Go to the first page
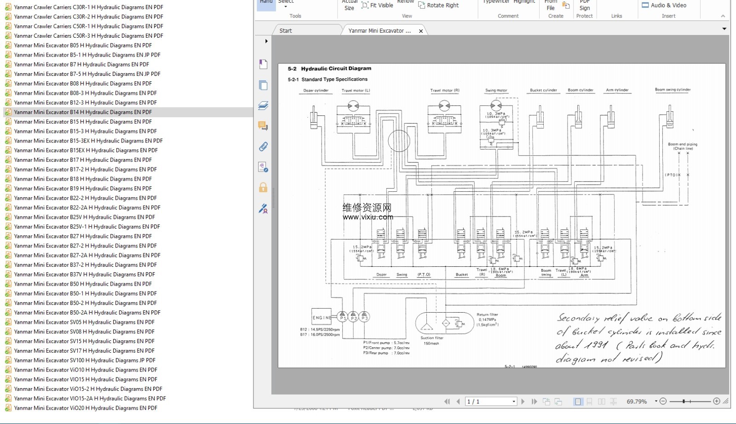The image size is (736, 424). coord(447,401)
